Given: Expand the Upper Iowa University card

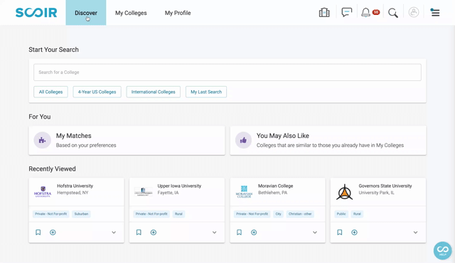Looking at the screenshot, I should point(214,232).
